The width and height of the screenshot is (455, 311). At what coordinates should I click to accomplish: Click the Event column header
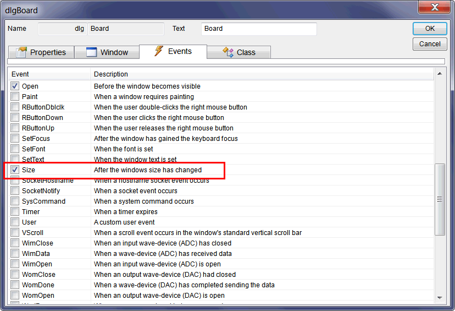[x=49, y=74]
